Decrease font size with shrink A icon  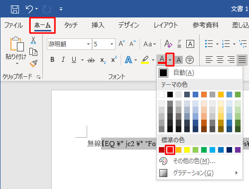pos(132,44)
